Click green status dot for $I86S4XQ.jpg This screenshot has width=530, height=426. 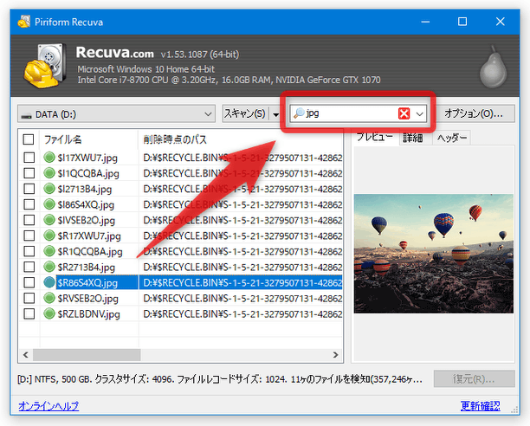click(x=49, y=204)
